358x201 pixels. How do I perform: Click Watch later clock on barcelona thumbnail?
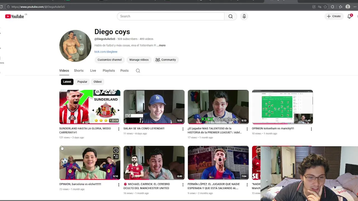pos(116,150)
